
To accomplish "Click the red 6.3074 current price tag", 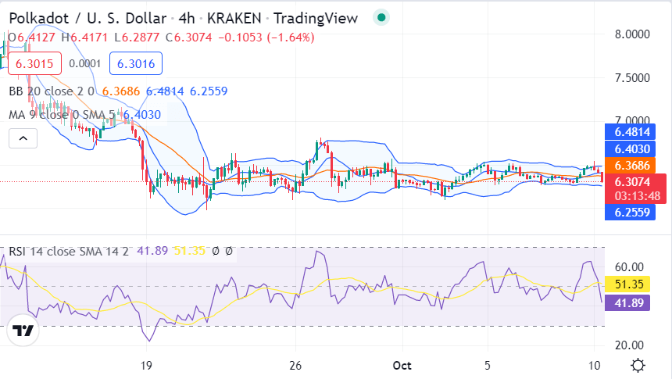I will click(632, 182).
